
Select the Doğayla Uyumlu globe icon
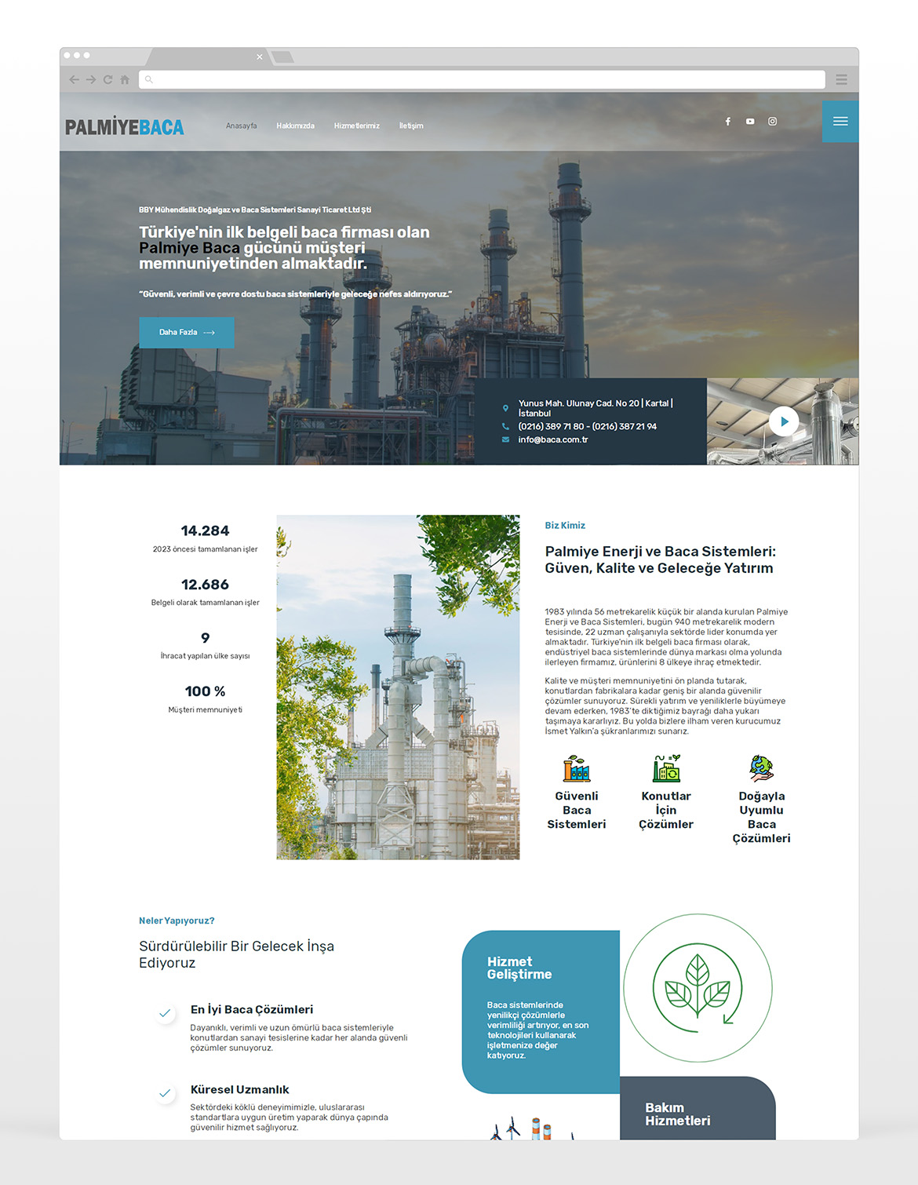761,768
